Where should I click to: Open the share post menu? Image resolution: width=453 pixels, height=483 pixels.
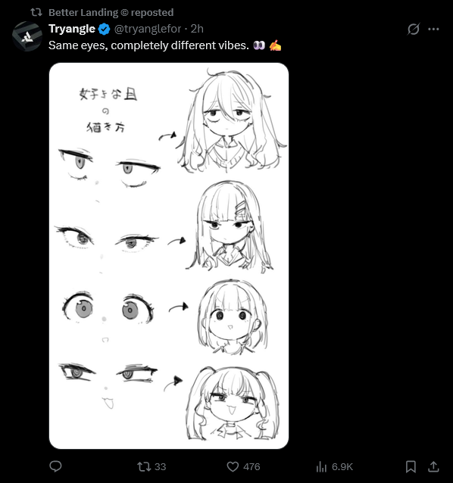[433, 466]
